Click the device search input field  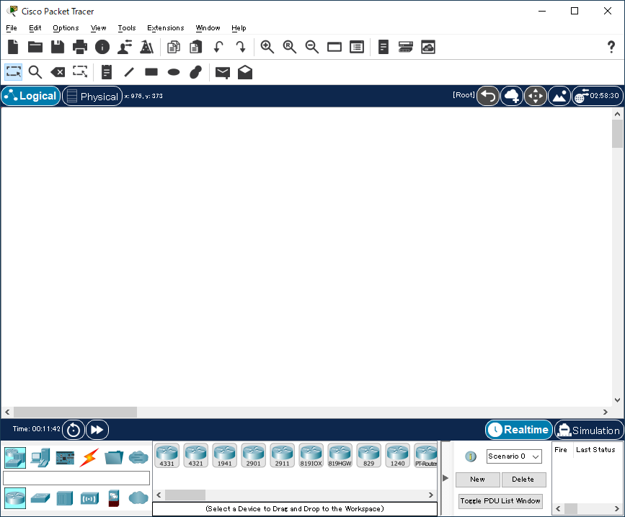[x=76, y=478]
